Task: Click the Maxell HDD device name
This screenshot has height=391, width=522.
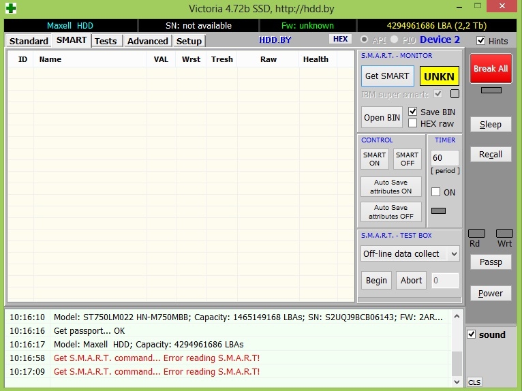Action: pyautogui.click(x=70, y=26)
